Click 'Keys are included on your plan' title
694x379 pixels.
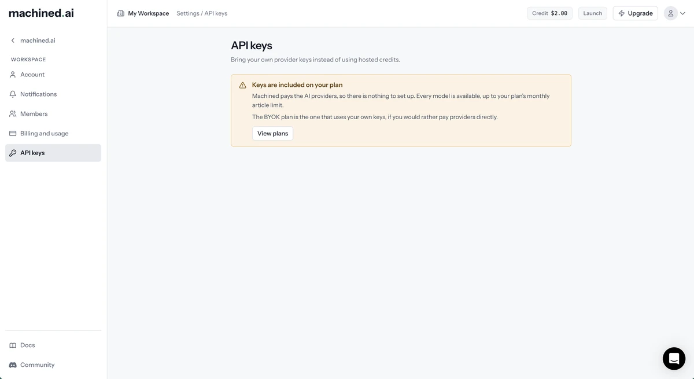(x=297, y=85)
